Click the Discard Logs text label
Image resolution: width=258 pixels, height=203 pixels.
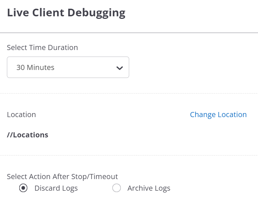pyautogui.click(x=56, y=188)
